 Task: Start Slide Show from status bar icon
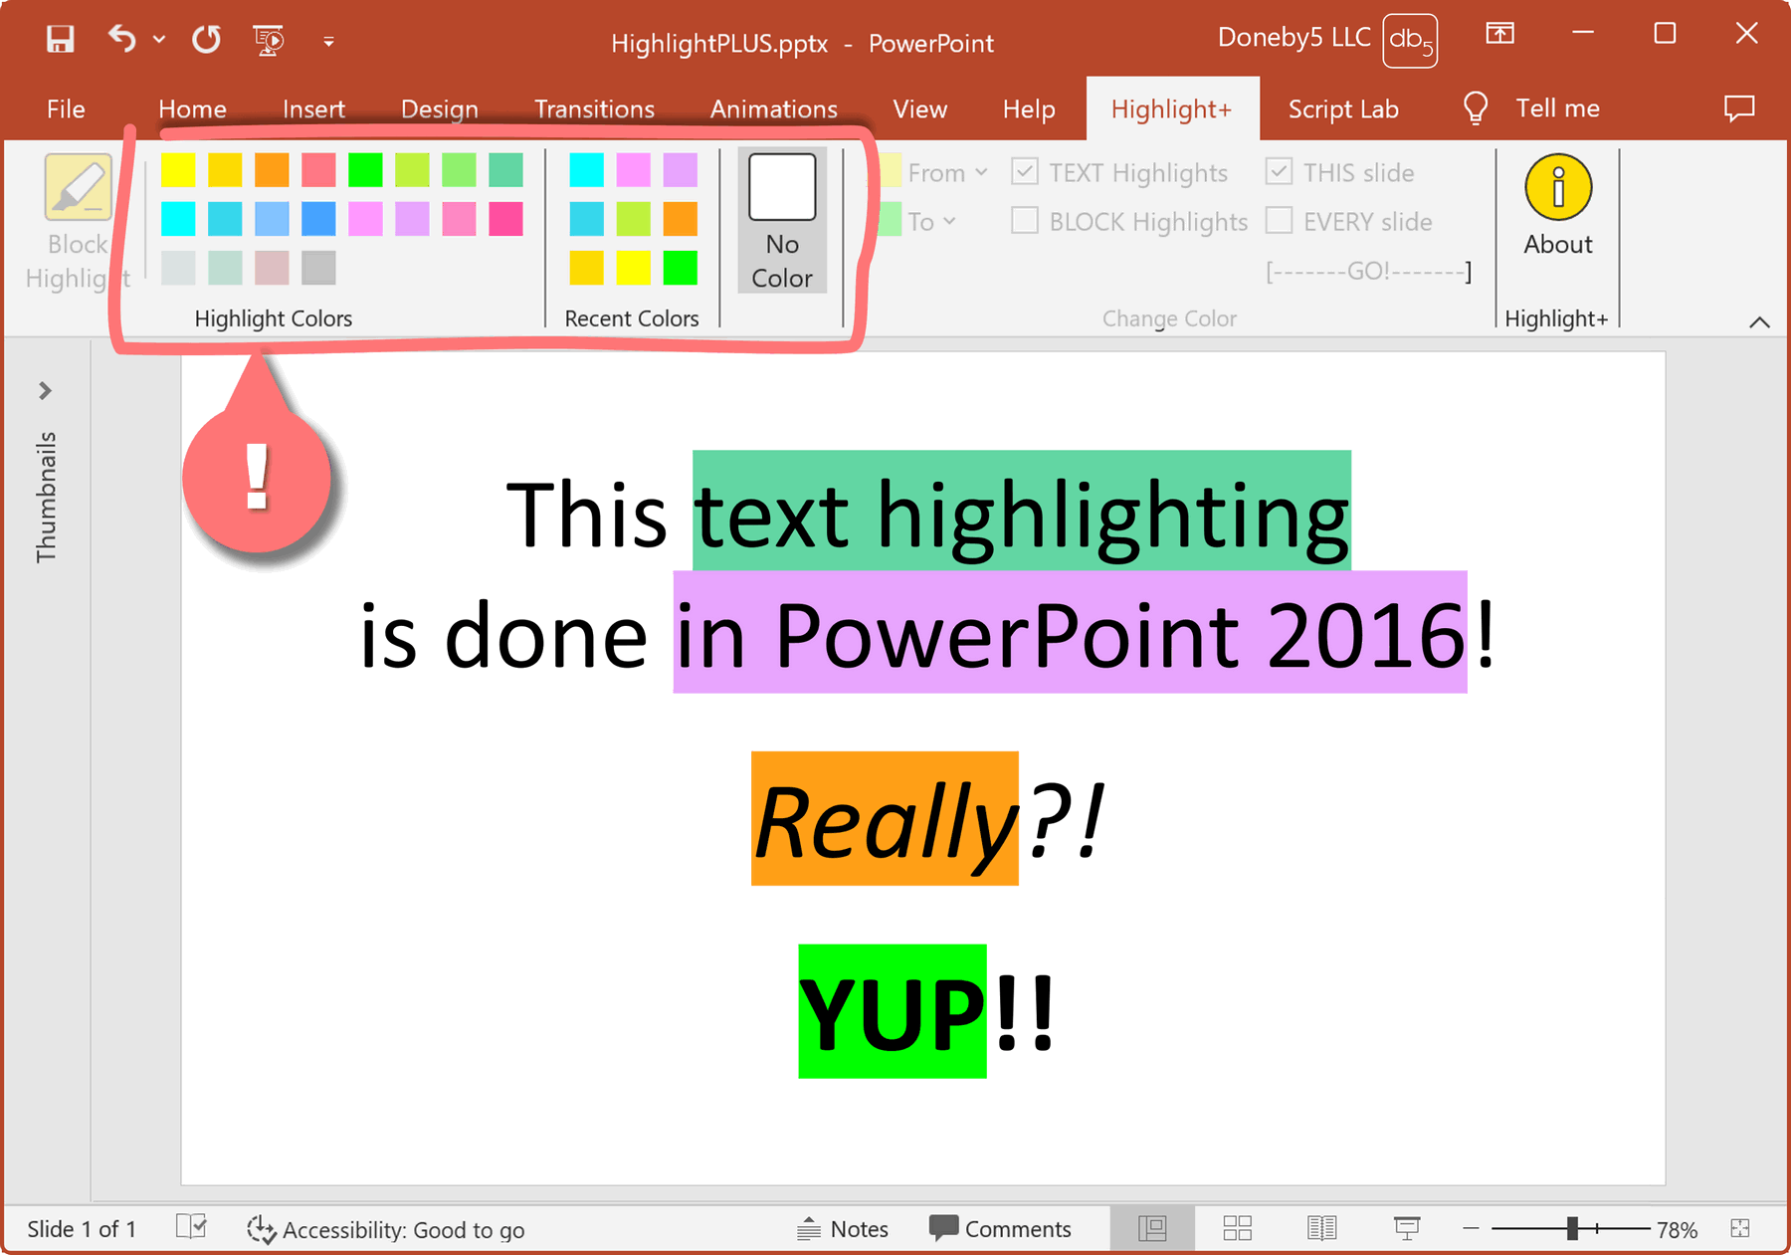pos(1407,1229)
